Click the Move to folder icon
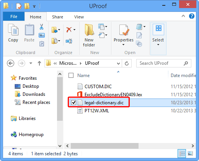 (54, 30)
